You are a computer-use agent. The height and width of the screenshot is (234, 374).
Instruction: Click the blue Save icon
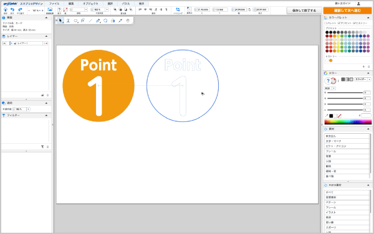coord(6,9)
